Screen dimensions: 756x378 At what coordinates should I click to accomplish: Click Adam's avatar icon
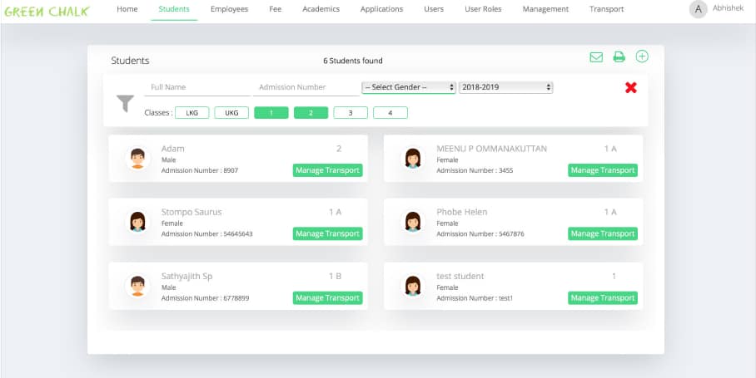point(137,158)
